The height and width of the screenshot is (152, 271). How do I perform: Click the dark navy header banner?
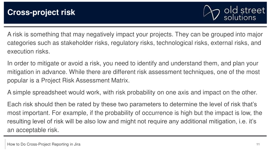click(x=135, y=13)
